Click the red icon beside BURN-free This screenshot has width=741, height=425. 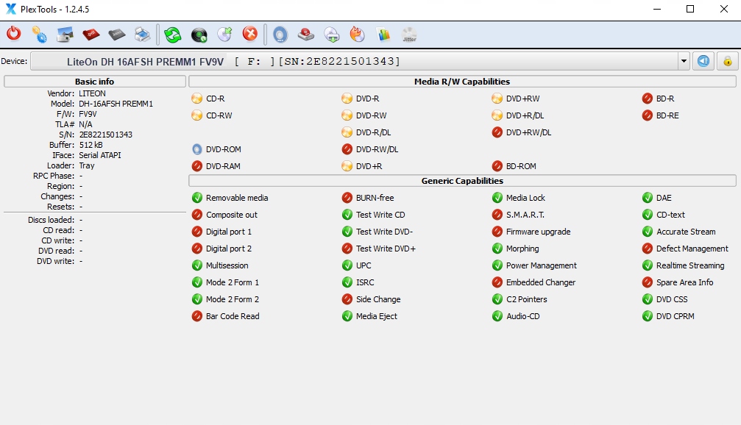point(347,198)
